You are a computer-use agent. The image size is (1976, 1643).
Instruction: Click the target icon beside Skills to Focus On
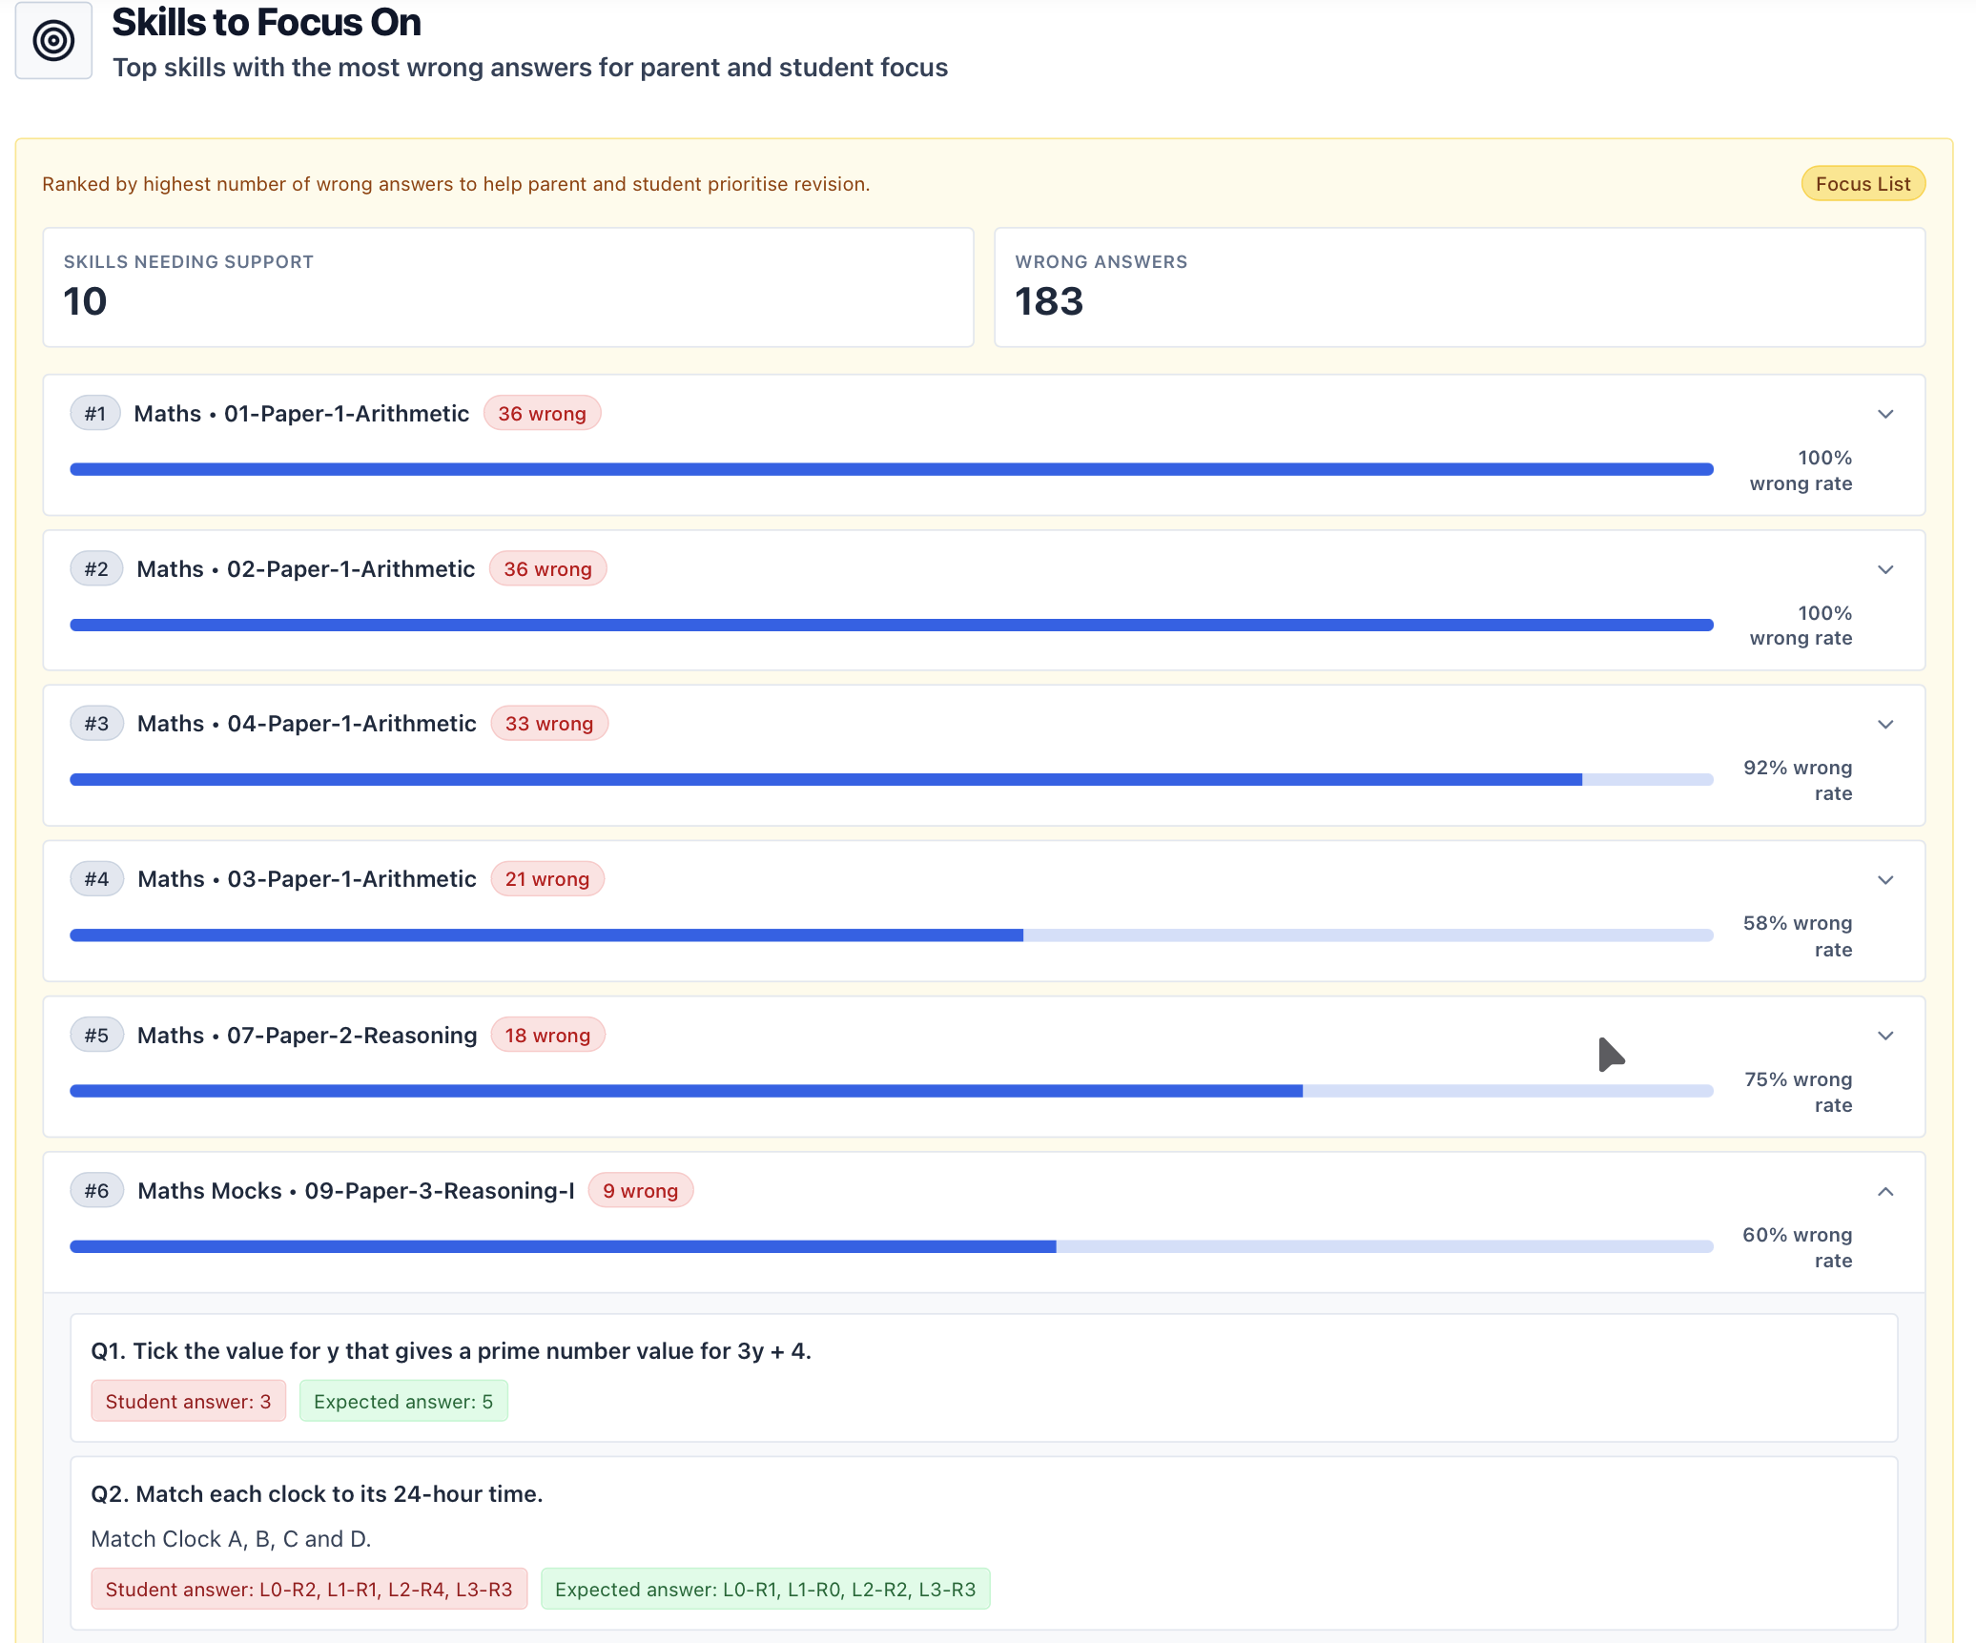point(53,40)
